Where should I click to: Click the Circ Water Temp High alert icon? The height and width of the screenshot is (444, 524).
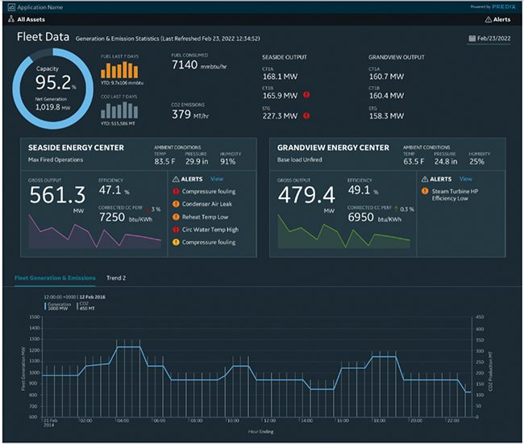coord(176,230)
